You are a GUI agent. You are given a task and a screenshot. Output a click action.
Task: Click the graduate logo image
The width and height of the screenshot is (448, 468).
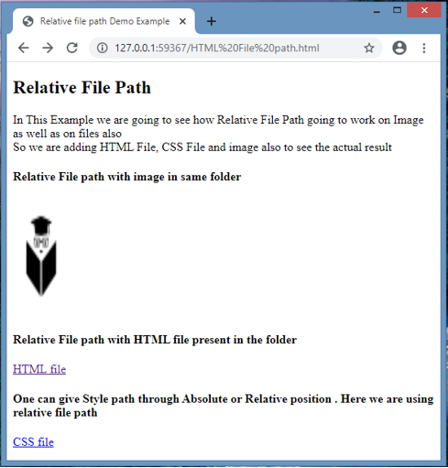coord(41,256)
